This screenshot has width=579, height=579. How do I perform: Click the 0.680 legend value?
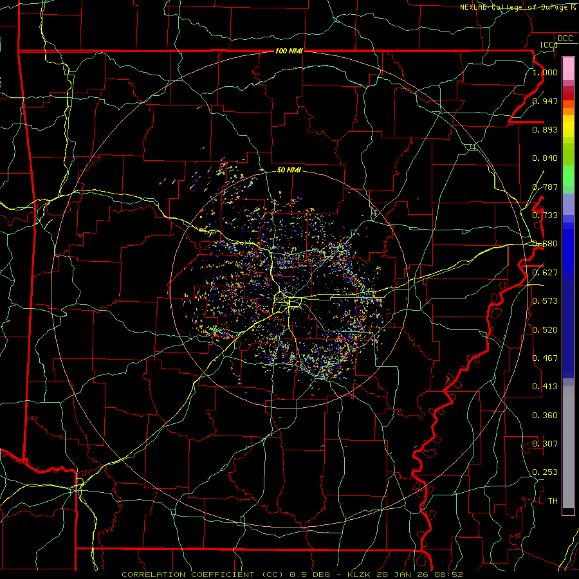tap(545, 244)
